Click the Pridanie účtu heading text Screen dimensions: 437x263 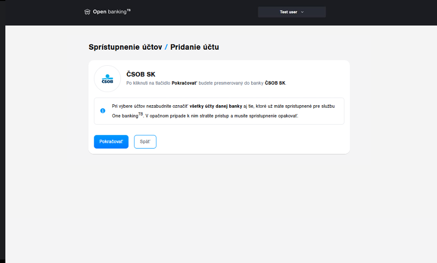[x=195, y=47]
